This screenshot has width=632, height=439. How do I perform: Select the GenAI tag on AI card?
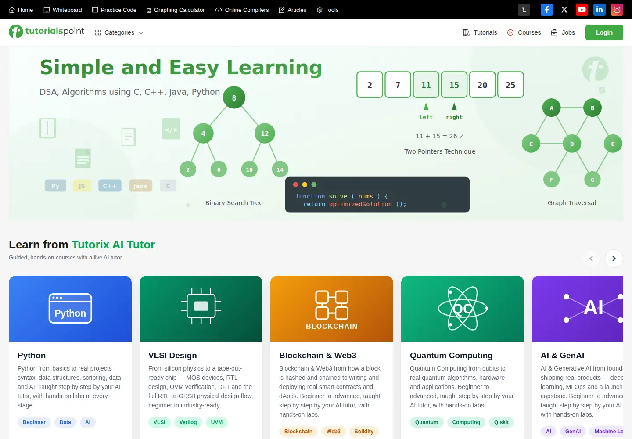pyautogui.click(x=573, y=432)
